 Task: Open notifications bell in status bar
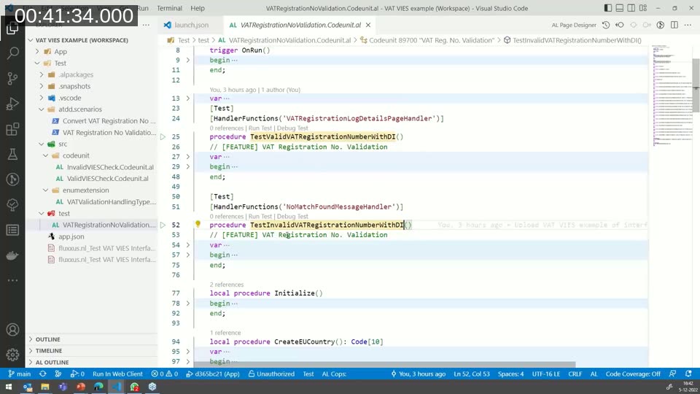coord(688,374)
